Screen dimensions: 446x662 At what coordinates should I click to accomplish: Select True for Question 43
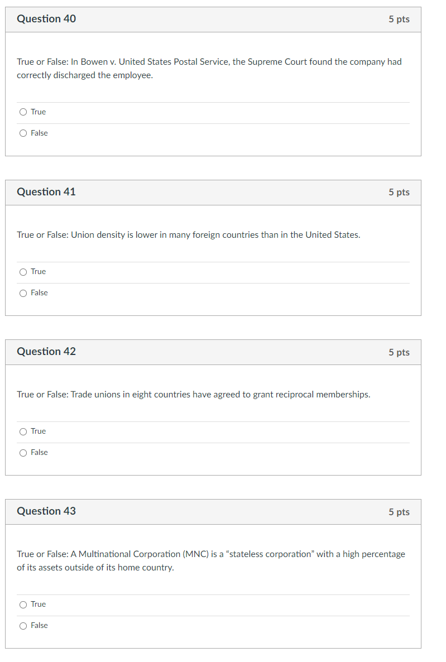[x=23, y=604]
